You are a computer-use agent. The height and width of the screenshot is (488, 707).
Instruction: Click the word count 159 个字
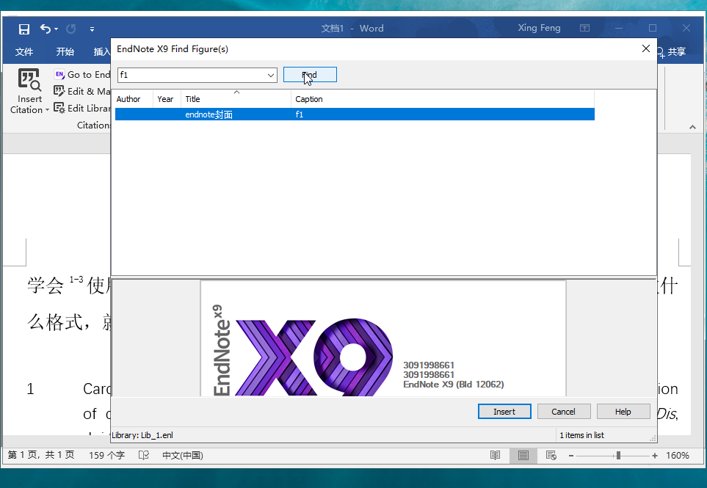106,455
